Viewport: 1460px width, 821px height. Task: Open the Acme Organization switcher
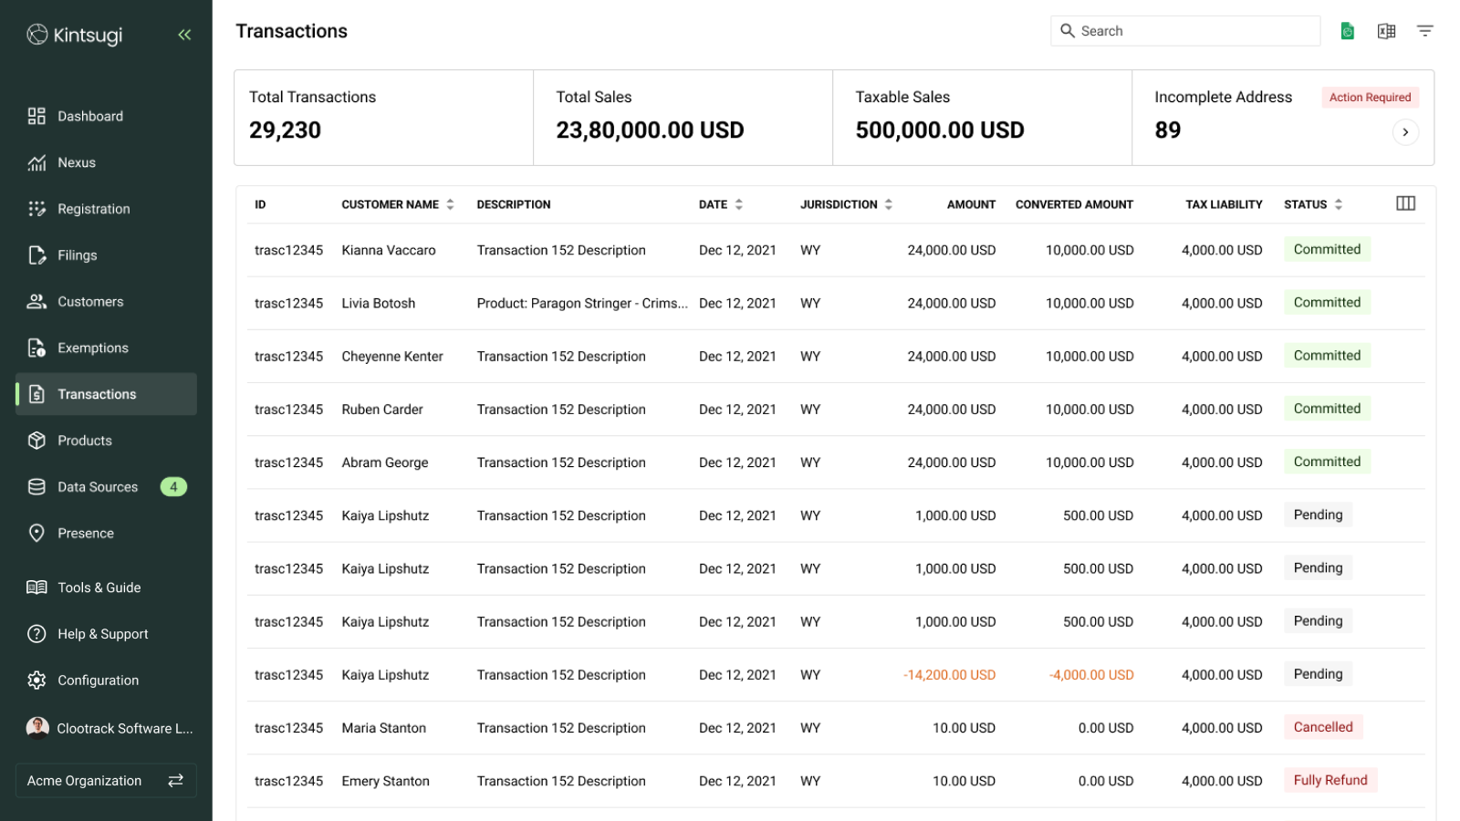point(106,780)
